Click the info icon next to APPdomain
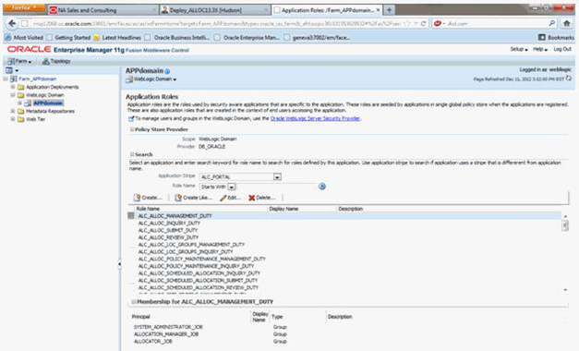 pyautogui.click(x=167, y=71)
